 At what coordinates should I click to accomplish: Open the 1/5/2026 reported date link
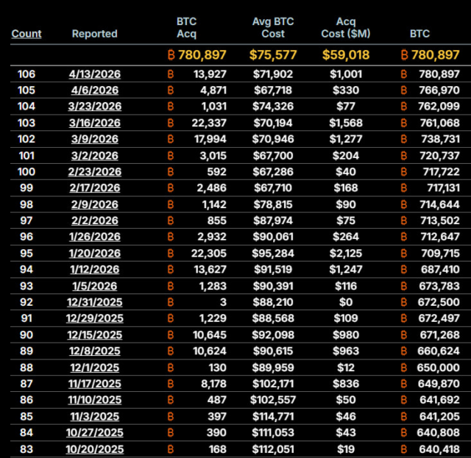point(95,286)
